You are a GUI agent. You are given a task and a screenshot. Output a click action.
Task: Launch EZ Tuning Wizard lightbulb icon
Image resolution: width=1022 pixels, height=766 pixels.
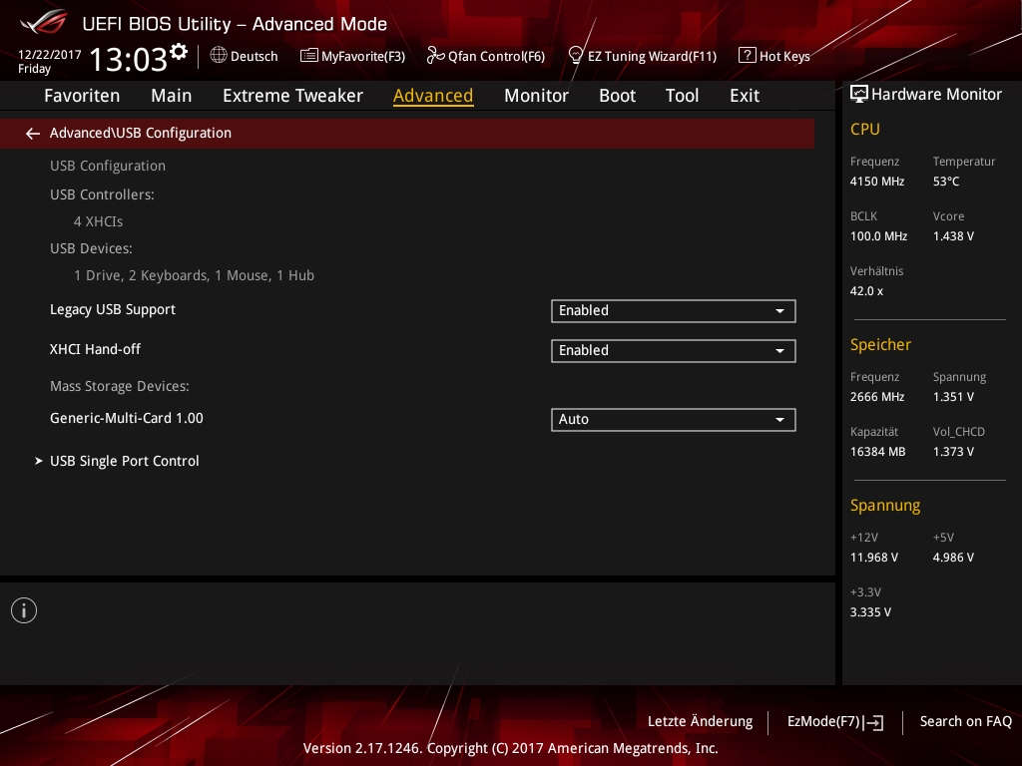[x=575, y=56]
